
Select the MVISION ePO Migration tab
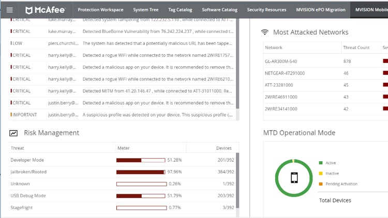point(321,10)
